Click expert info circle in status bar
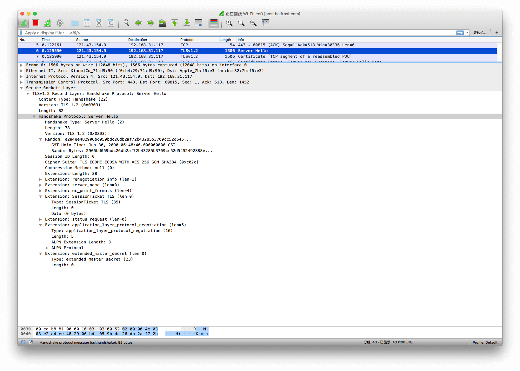Image resolution: width=520 pixels, height=371 pixels. (23, 342)
